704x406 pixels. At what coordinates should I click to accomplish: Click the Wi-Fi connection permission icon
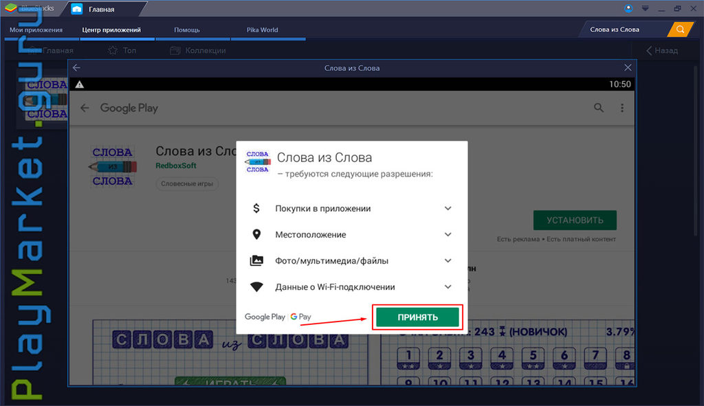click(256, 286)
